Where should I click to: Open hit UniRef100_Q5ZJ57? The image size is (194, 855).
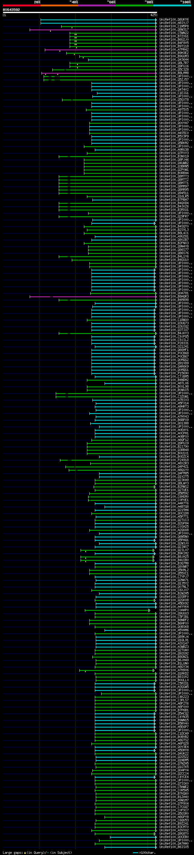click(174, 79)
